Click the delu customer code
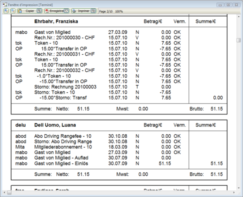 [x=21, y=125]
